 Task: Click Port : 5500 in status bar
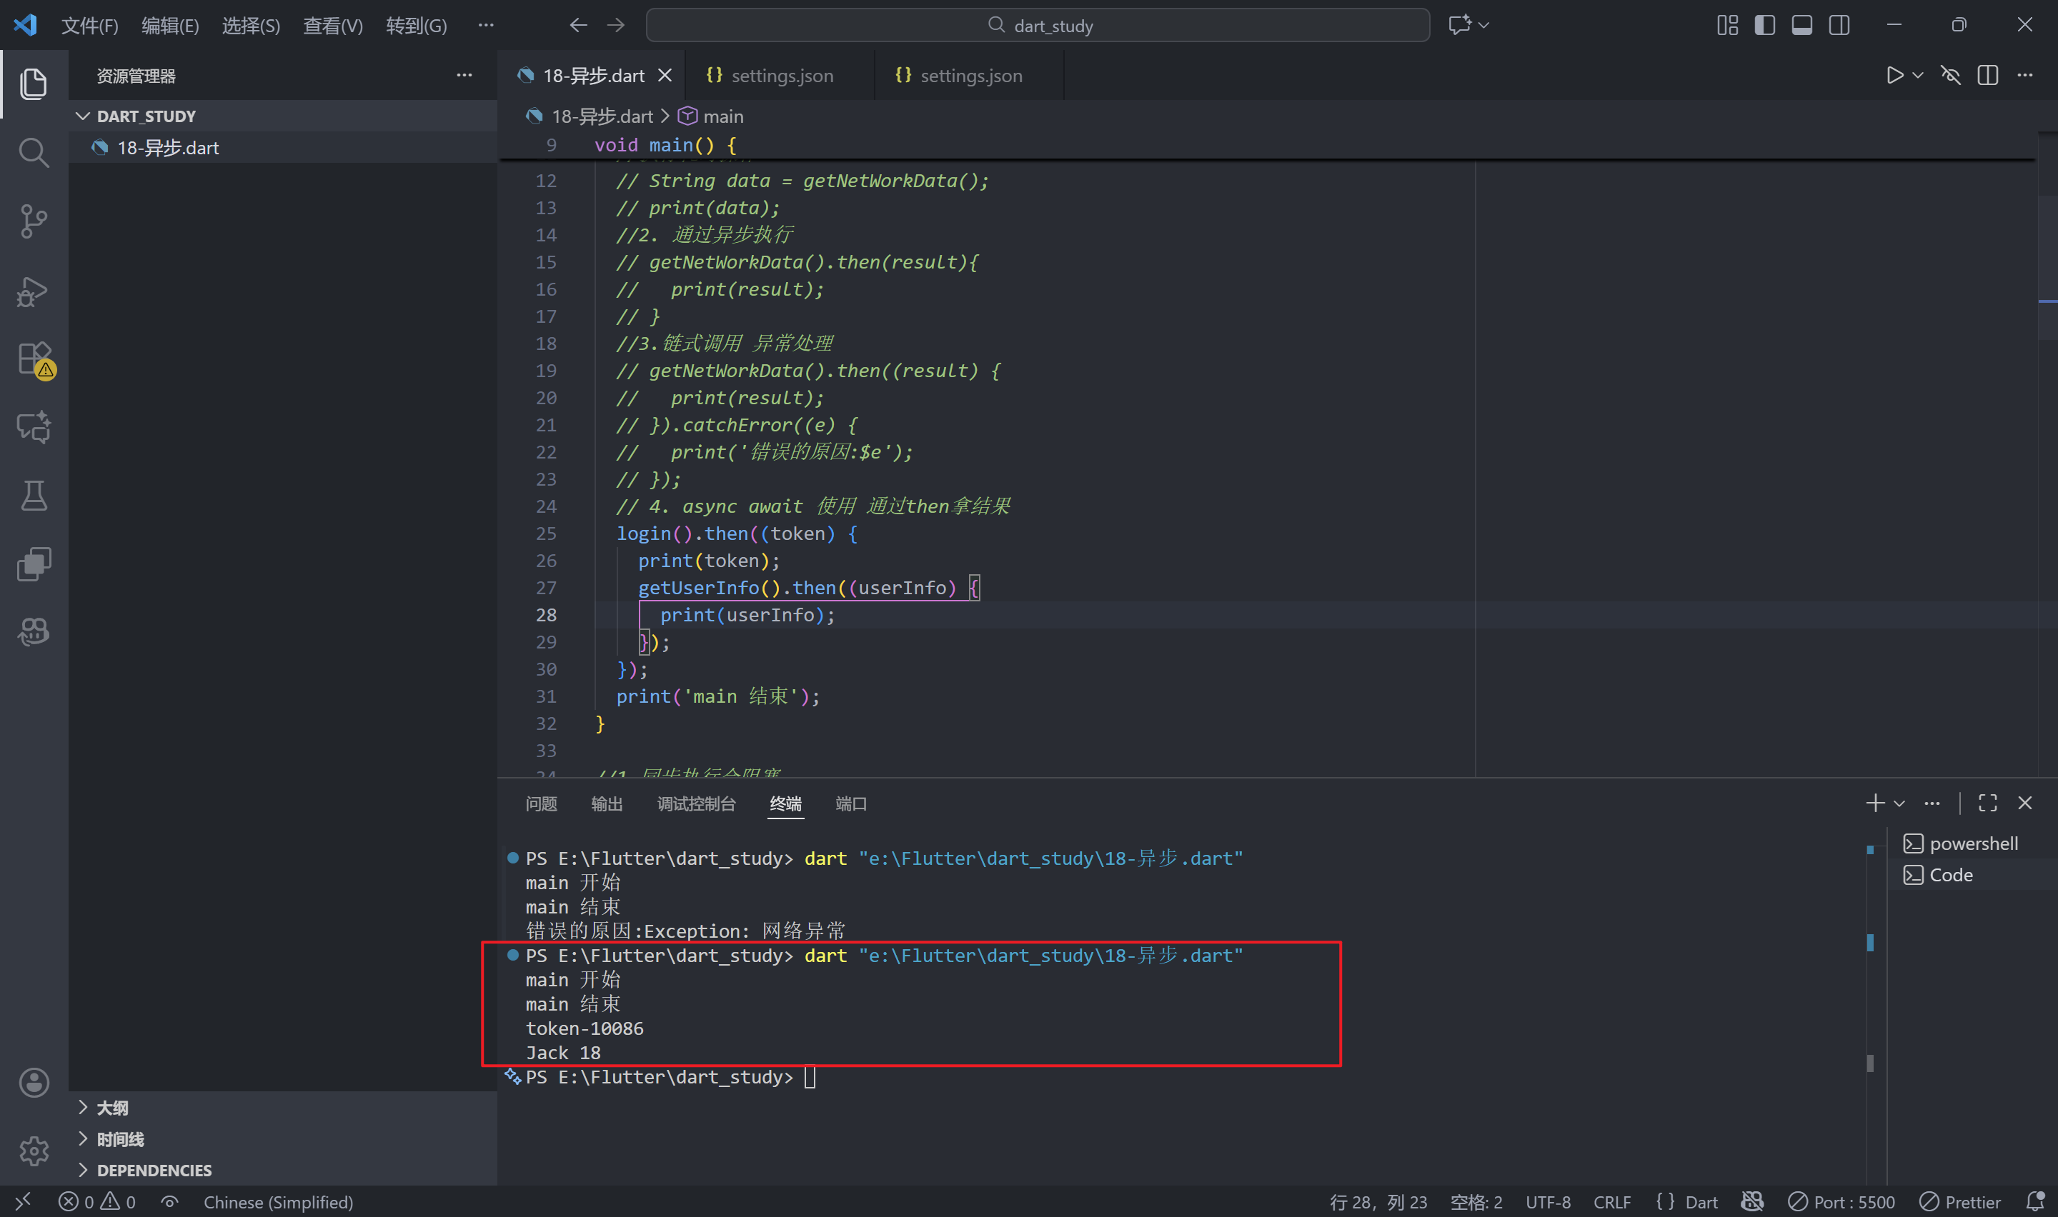[x=1842, y=1201]
